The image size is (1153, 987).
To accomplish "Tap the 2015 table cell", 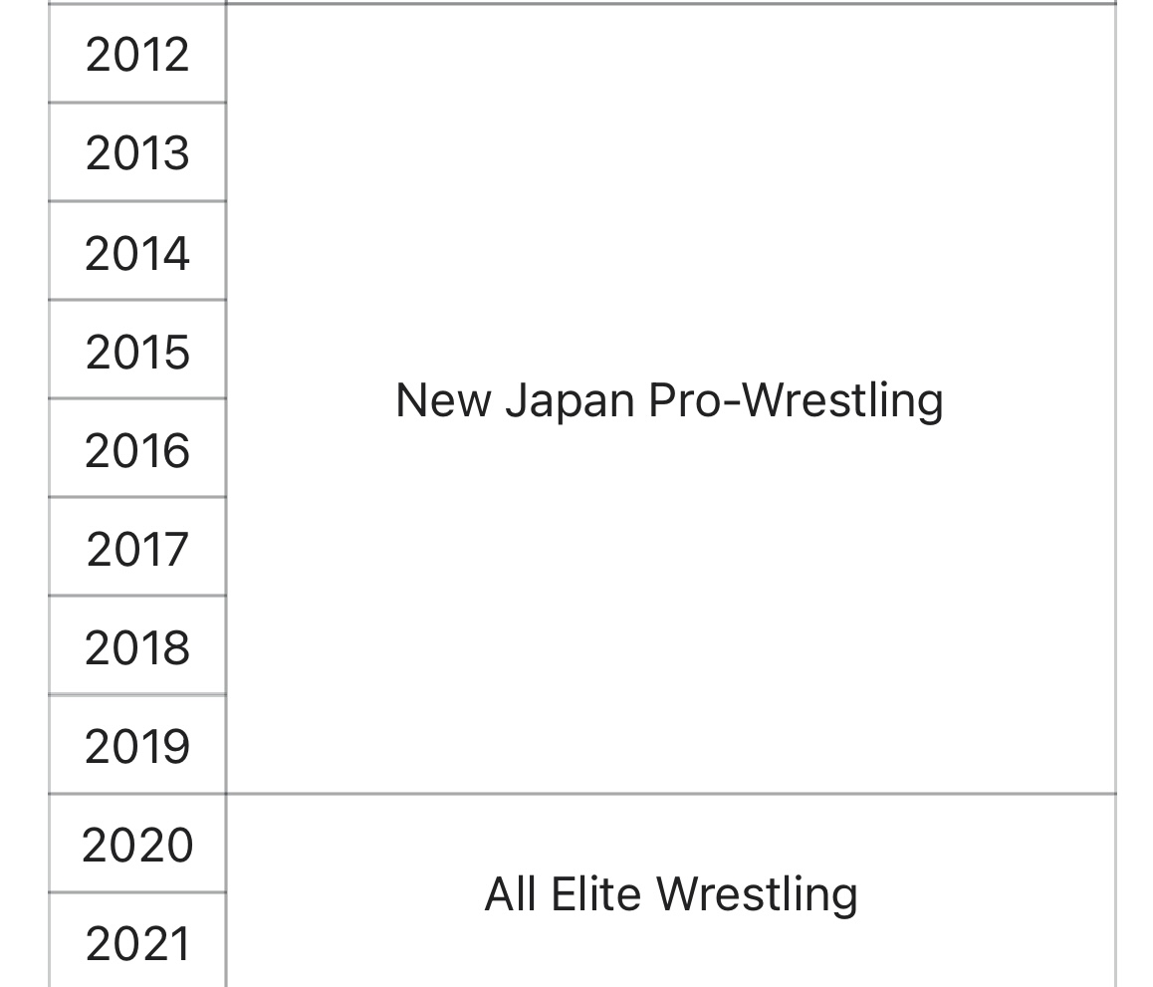I will pos(137,352).
